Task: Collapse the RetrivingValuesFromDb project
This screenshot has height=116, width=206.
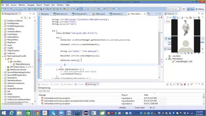Action: point(3,56)
